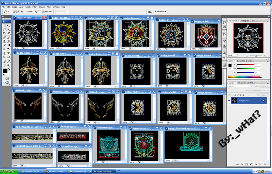
Task: Select the Healing Brush tool
Action: click(x=4, y=37)
